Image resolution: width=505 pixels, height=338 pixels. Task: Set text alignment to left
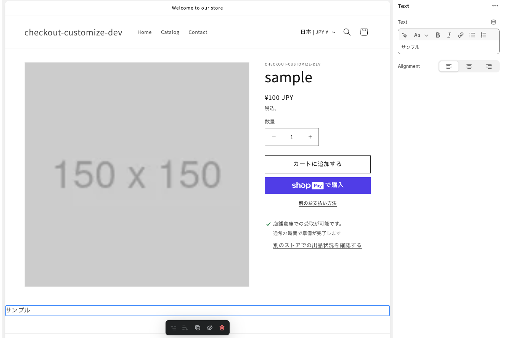coord(449,66)
